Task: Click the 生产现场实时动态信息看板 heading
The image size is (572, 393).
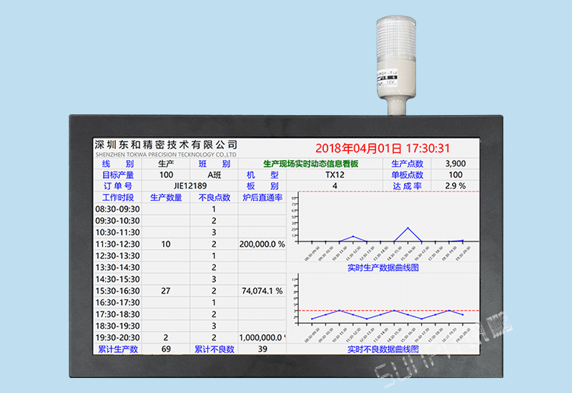Action: 311,164
